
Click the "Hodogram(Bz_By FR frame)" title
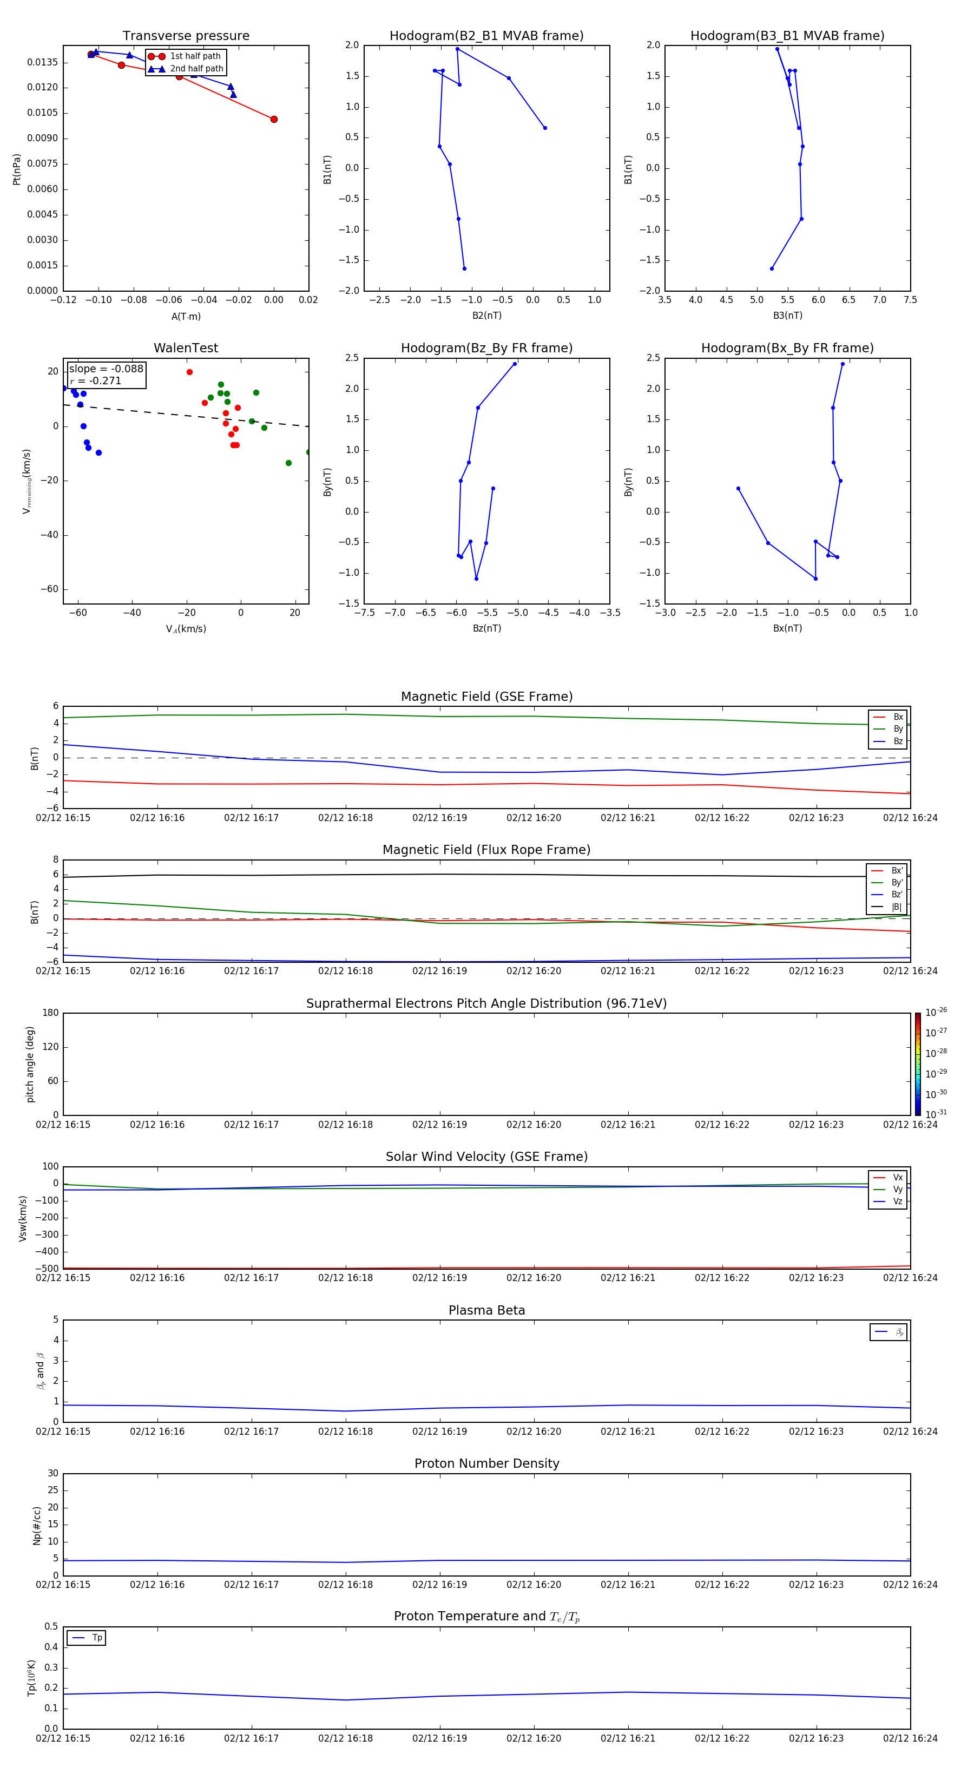pyautogui.click(x=486, y=348)
